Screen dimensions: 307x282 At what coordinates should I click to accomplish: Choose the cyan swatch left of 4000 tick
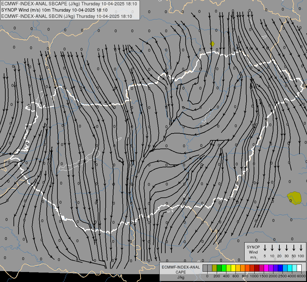pyautogui.click(x=289, y=268)
